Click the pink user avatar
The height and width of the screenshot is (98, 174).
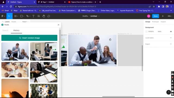pyautogui.click(x=149, y=16)
